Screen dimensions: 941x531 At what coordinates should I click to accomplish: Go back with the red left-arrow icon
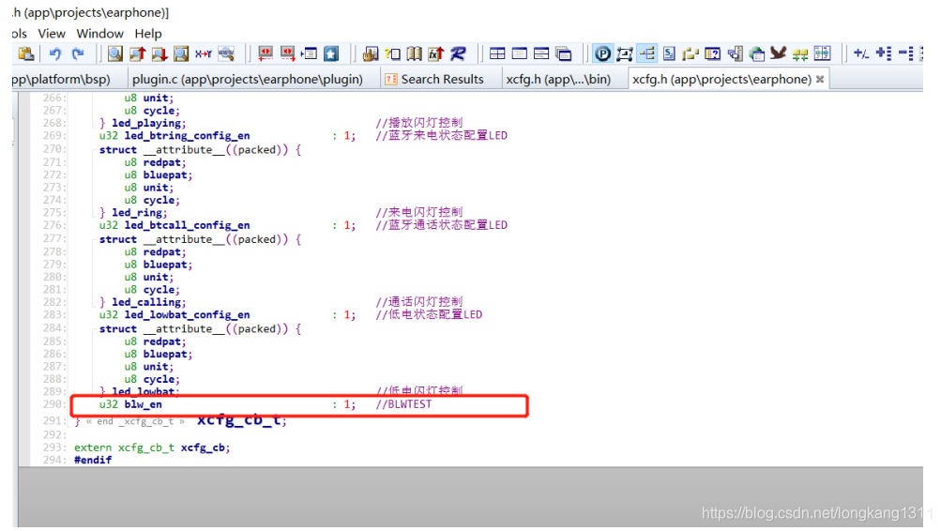coord(266,54)
